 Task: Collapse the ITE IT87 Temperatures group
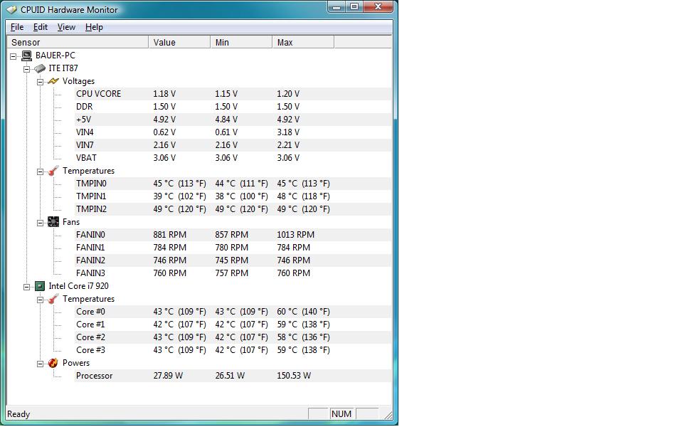click(40, 172)
